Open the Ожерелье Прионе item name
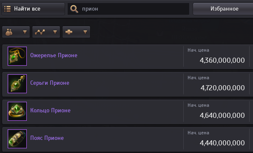 54,56
